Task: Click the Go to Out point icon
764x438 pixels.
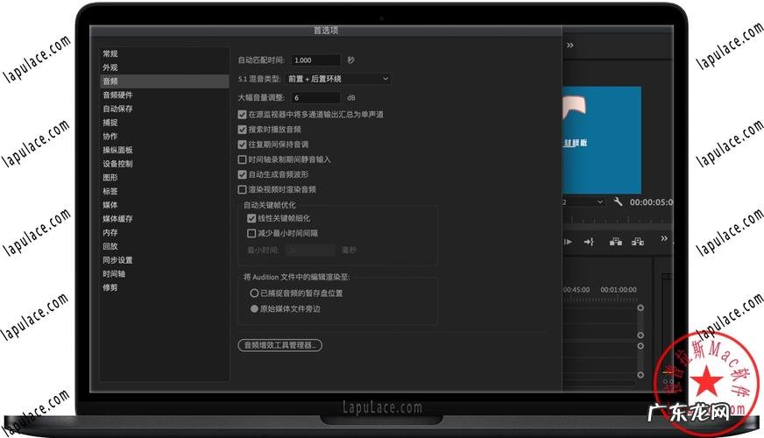Action: click(x=589, y=242)
